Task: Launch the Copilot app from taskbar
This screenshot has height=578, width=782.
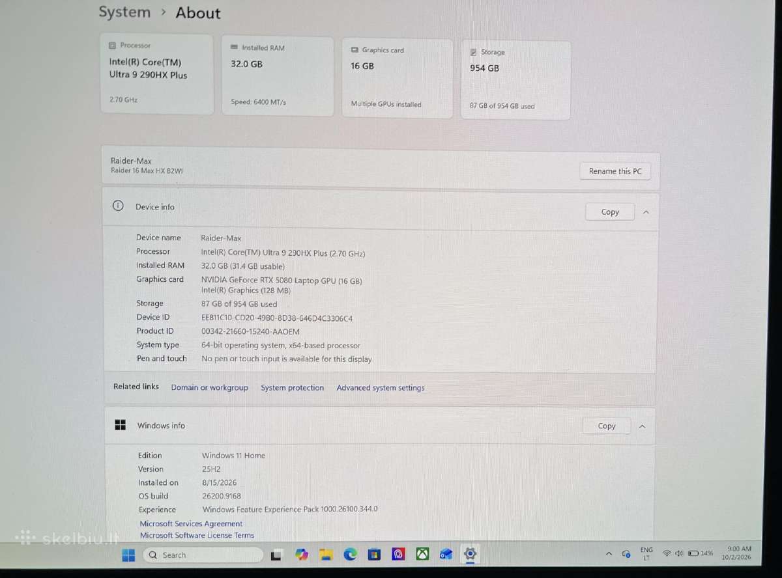Action: click(301, 555)
